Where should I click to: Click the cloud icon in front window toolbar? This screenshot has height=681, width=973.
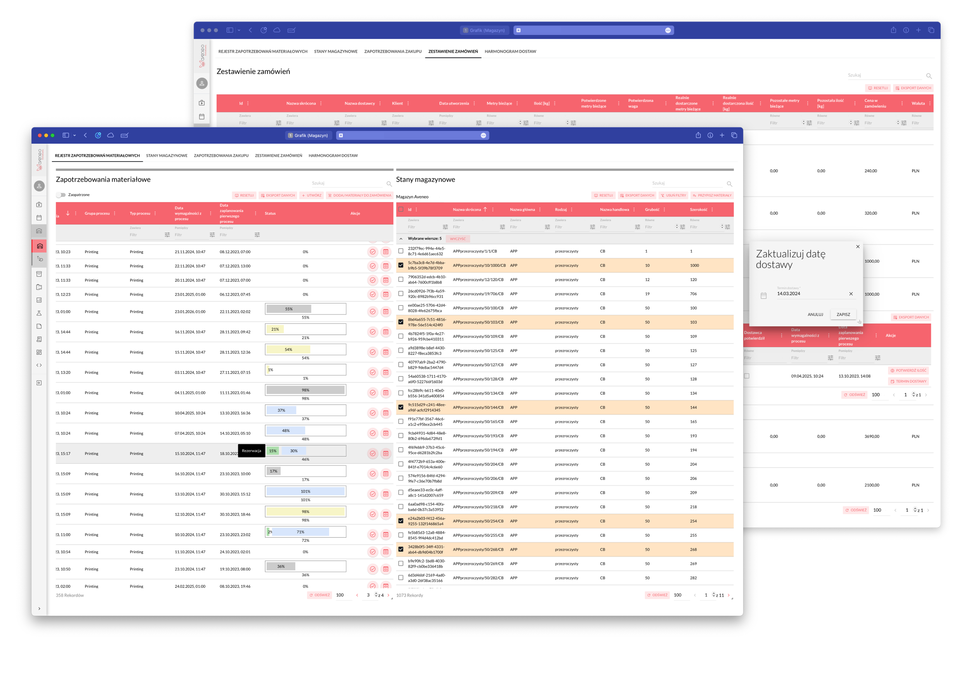(111, 135)
